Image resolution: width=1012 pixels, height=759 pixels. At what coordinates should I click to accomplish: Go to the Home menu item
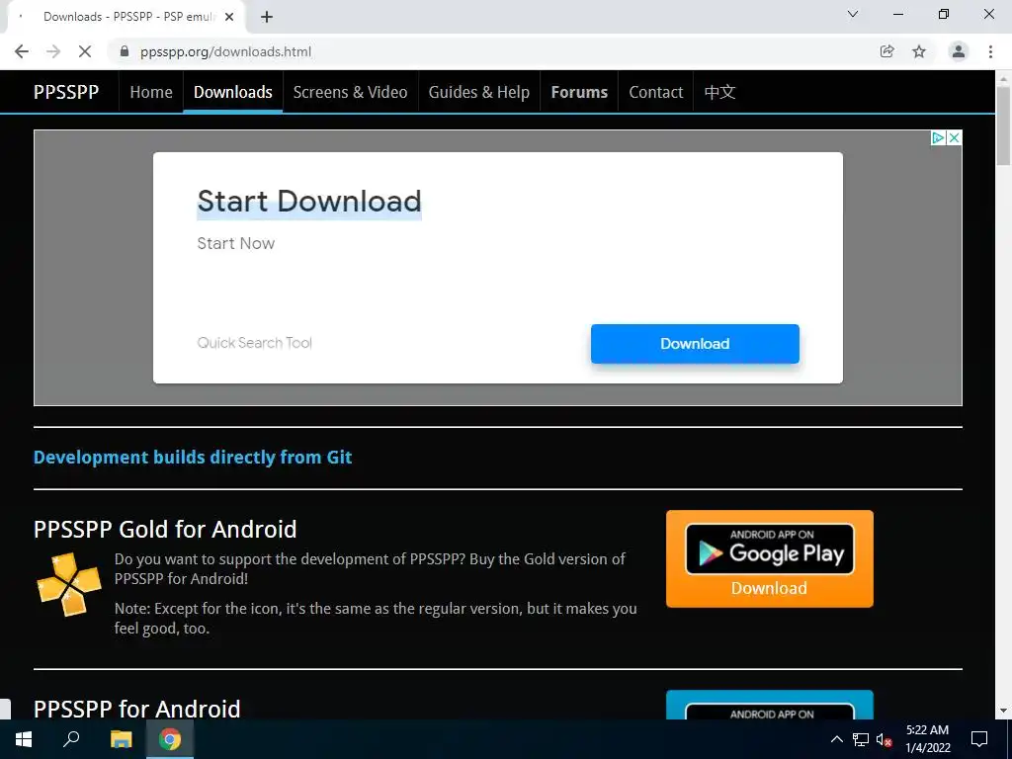(x=151, y=92)
